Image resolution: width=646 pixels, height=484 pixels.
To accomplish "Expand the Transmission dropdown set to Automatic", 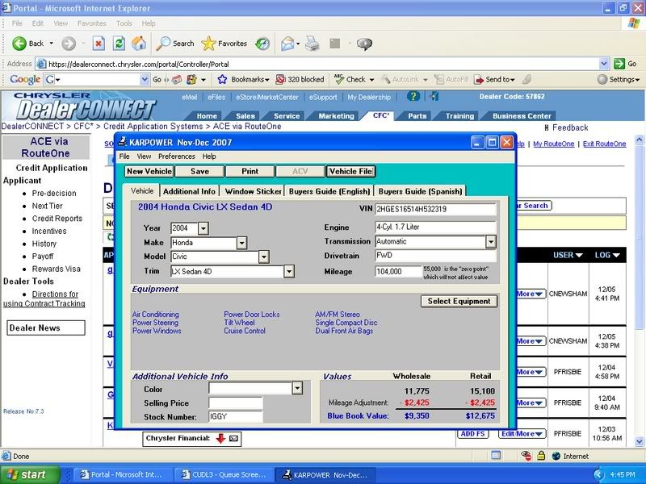I will pyautogui.click(x=490, y=242).
